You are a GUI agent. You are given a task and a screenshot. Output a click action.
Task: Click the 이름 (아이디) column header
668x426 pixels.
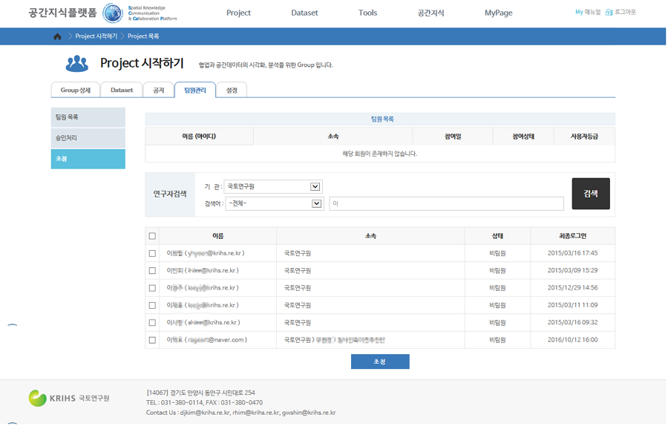click(x=199, y=137)
